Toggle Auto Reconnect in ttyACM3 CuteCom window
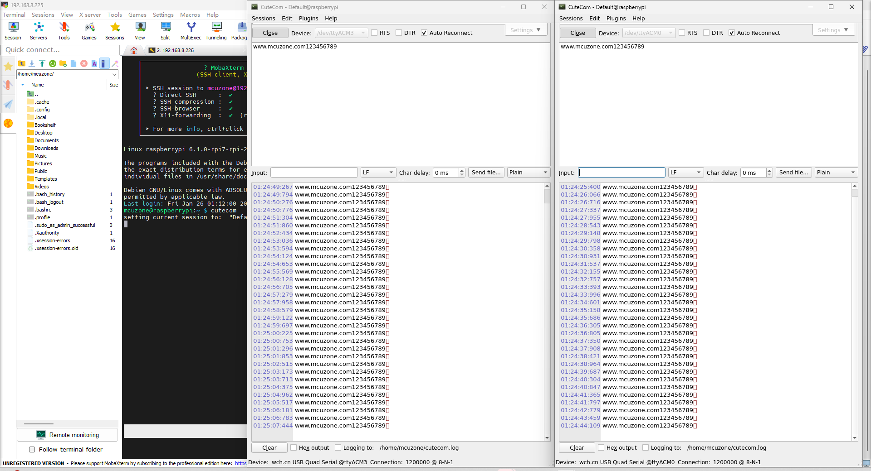Screen dimensions: 871x471 click(x=424, y=33)
